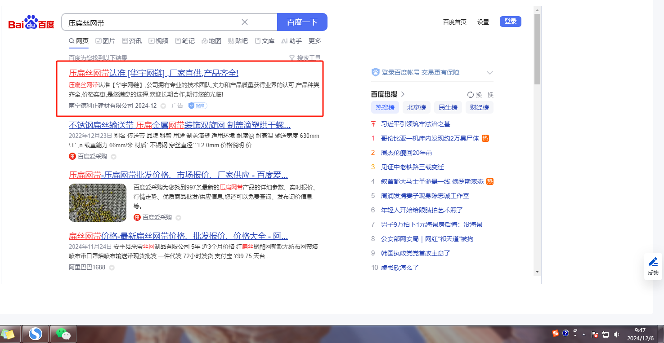Show hidden tray icons

(x=584, y=334)
